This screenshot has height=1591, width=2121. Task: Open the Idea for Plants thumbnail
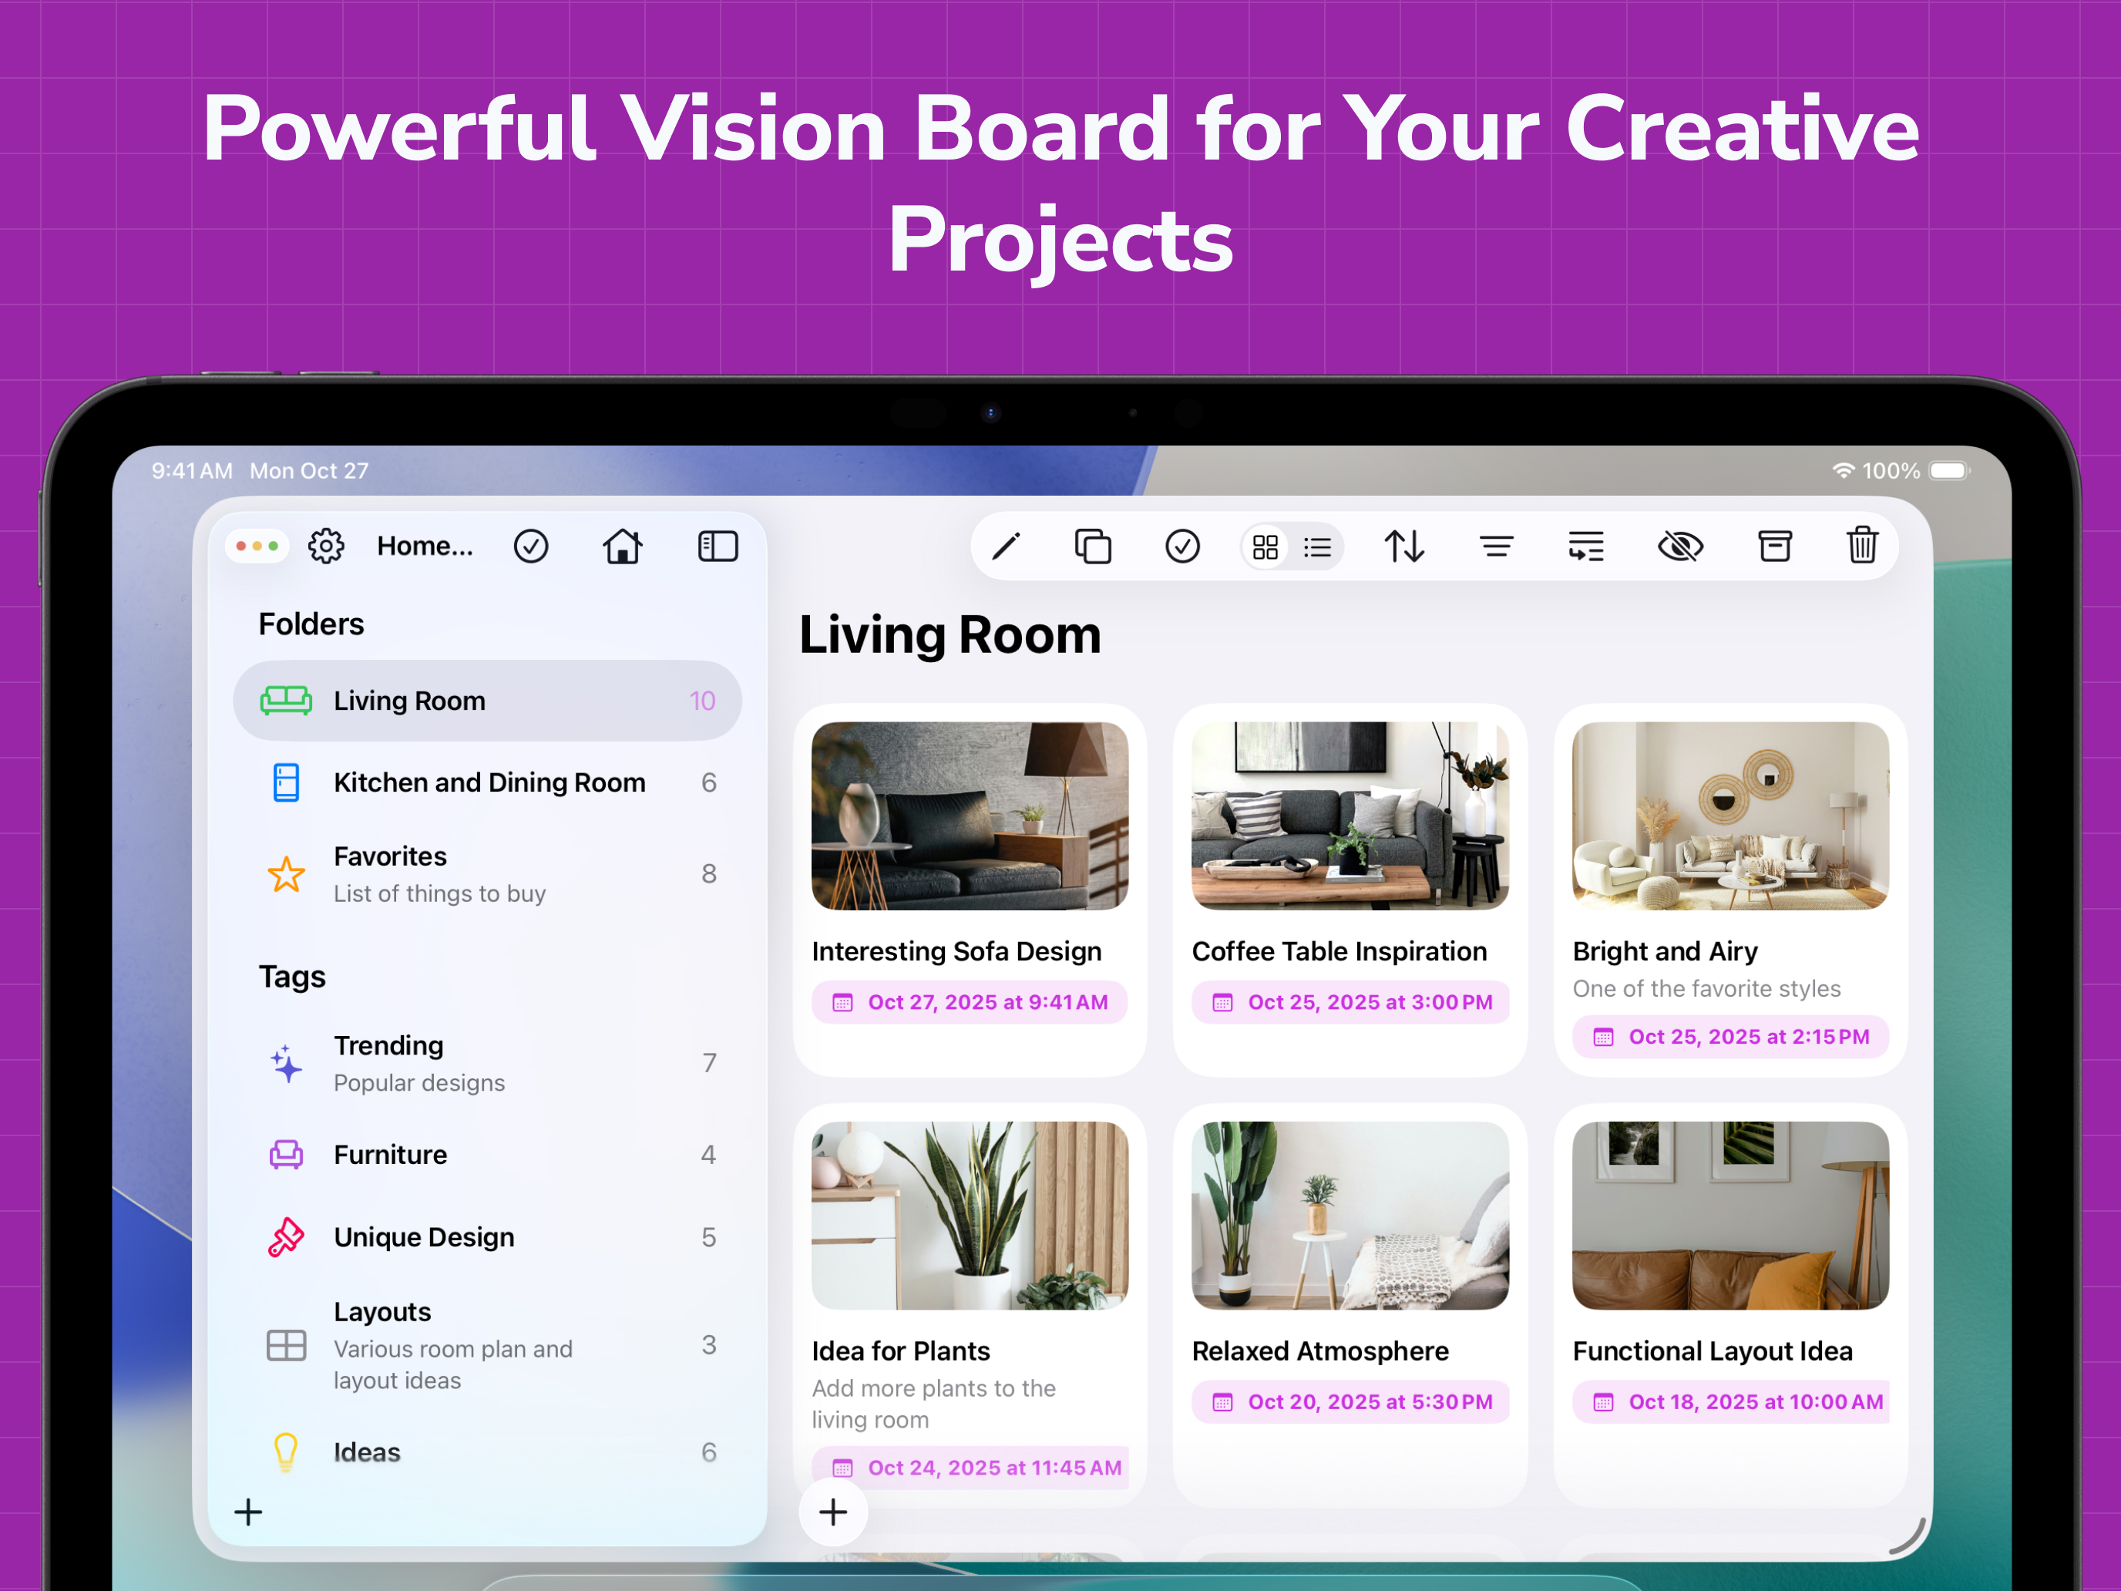[x=970, y=1216]
